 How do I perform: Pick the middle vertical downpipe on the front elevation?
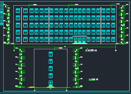[49, 26]
